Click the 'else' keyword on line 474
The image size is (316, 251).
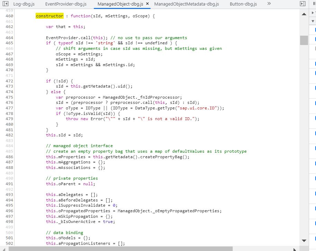click(56, 92)
